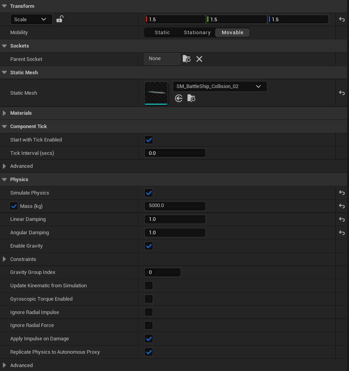Uncheck Start with Tick Enabled
349x371 pixels.
149,140
